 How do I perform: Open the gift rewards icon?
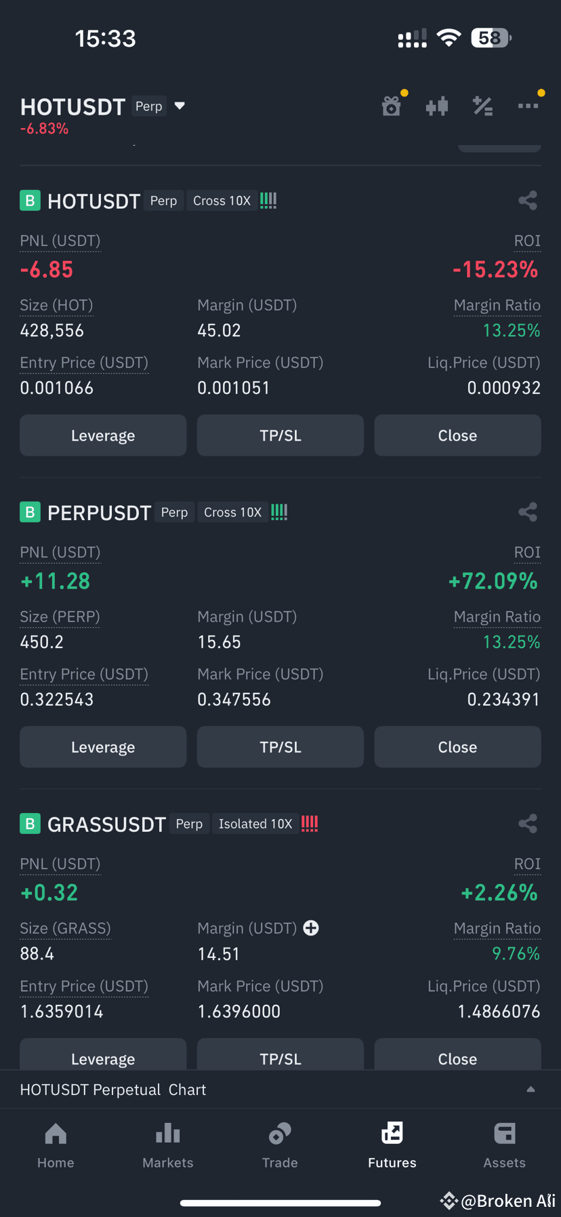(x=392, y=106)
